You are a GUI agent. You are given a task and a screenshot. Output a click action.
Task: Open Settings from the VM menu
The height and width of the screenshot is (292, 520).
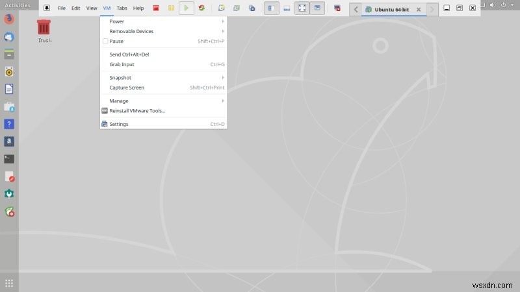pos(163,124)
